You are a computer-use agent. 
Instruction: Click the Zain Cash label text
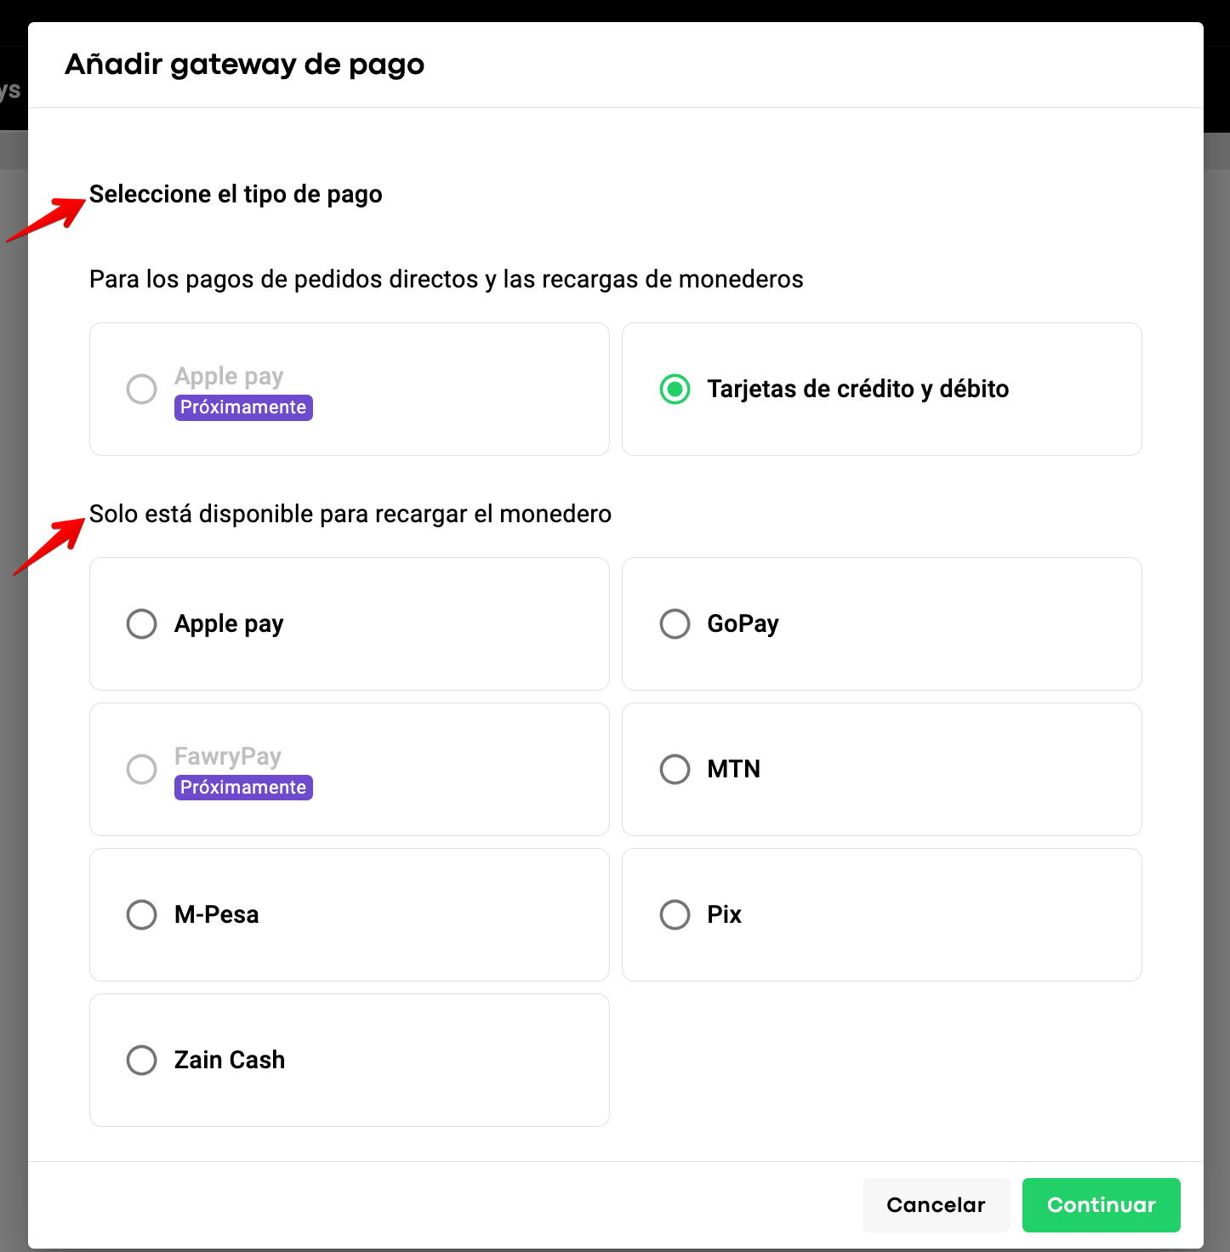click(230, 1061)
